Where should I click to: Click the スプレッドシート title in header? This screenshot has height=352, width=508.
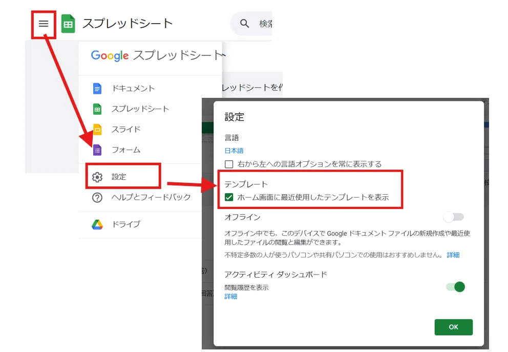(x=128, y=24)
